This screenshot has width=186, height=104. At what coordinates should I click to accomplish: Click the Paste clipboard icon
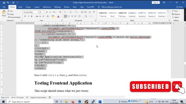click(x=4, y=12)
